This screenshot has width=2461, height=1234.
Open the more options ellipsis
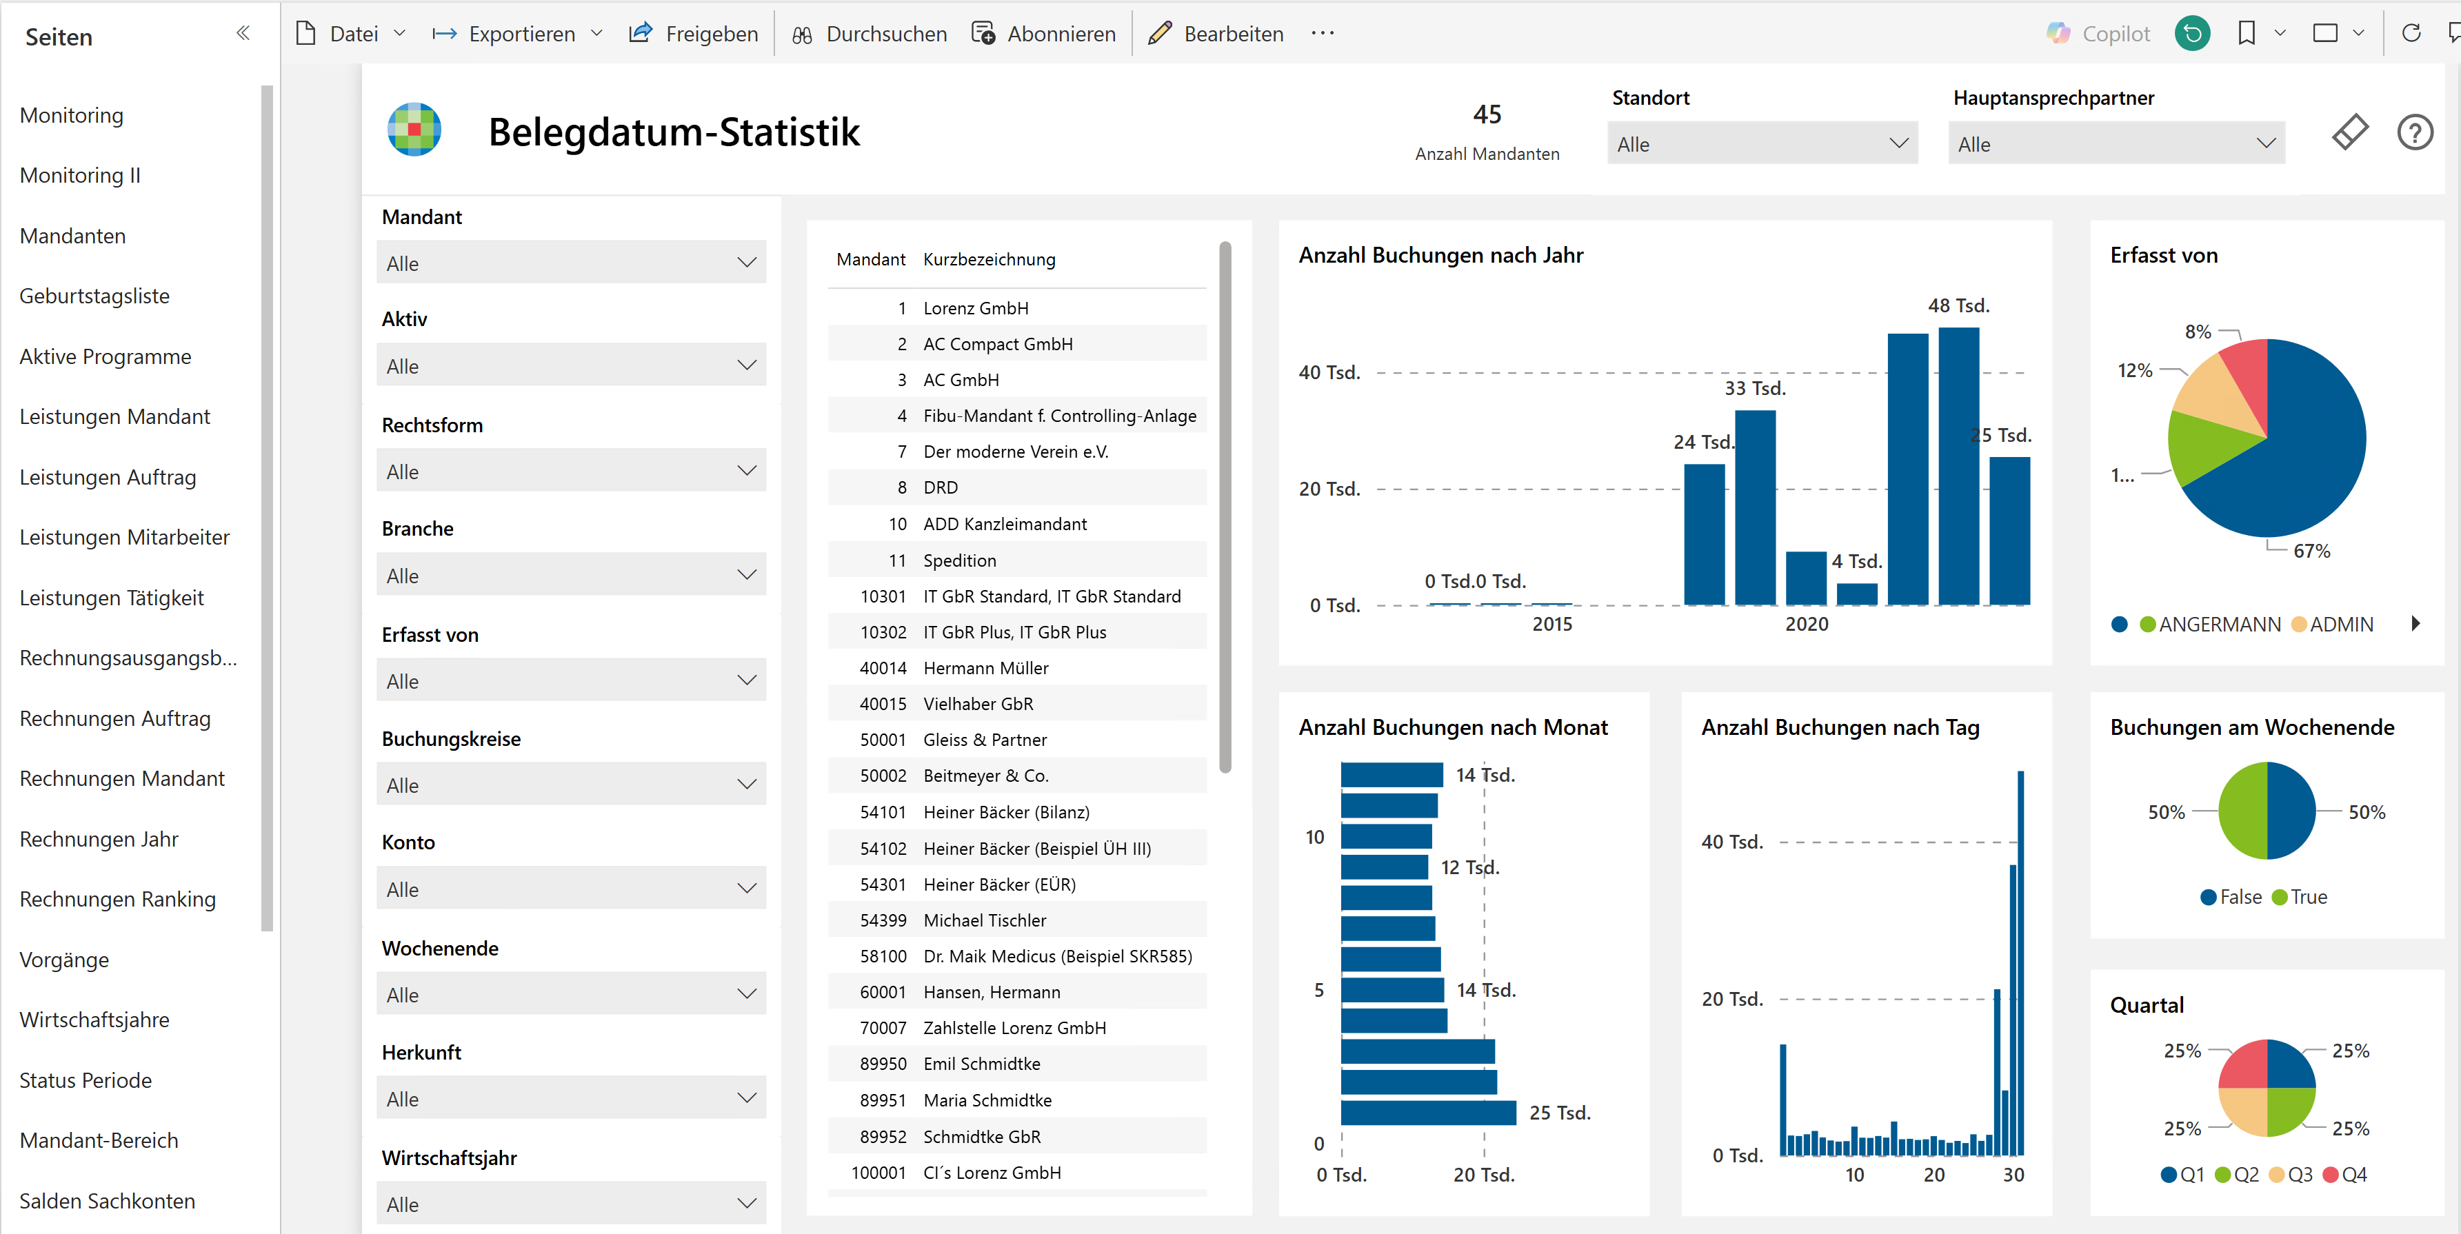[x=1323, y=33]
